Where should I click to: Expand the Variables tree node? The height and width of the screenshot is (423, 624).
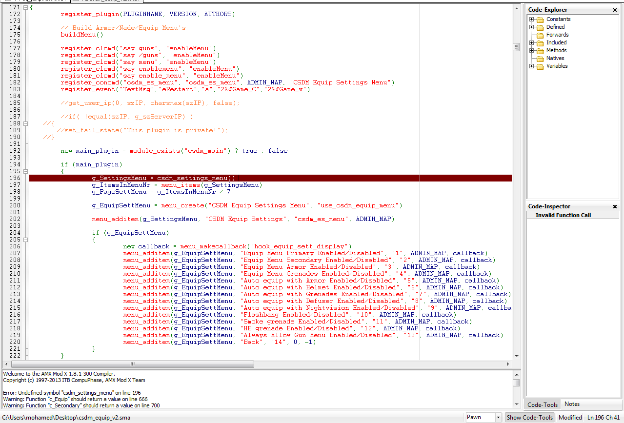[x=532, y=66]
